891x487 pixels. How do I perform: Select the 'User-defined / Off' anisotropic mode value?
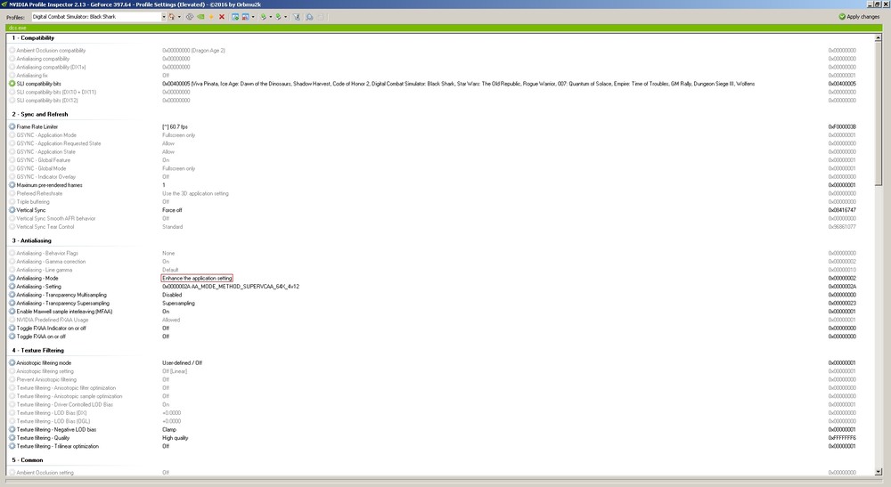coord(183,362)
